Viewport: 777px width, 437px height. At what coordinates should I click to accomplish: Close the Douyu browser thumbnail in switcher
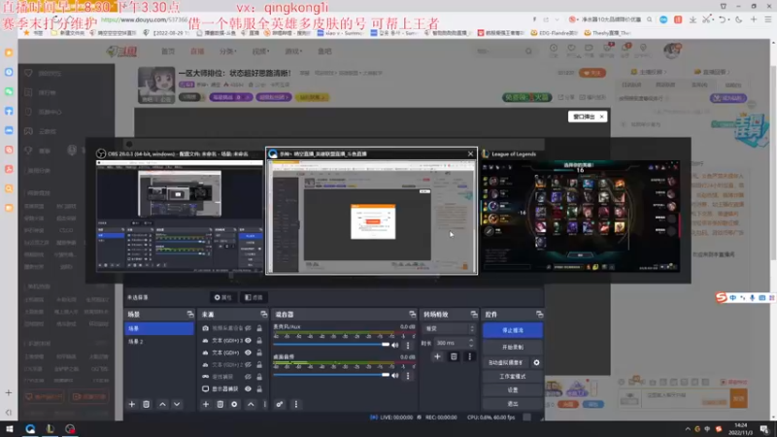click(470, 154)
